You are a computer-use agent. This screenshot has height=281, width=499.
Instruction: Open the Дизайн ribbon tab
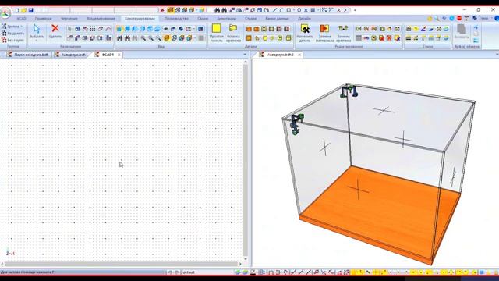click(304, 19)
